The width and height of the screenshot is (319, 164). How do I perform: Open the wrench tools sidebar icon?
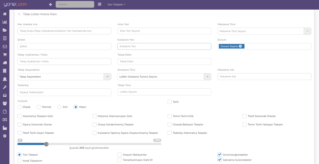5,87
